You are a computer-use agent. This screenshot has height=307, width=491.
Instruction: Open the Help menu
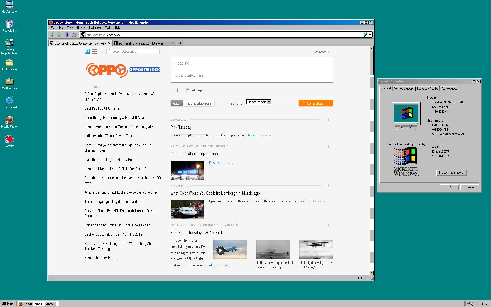117,28
